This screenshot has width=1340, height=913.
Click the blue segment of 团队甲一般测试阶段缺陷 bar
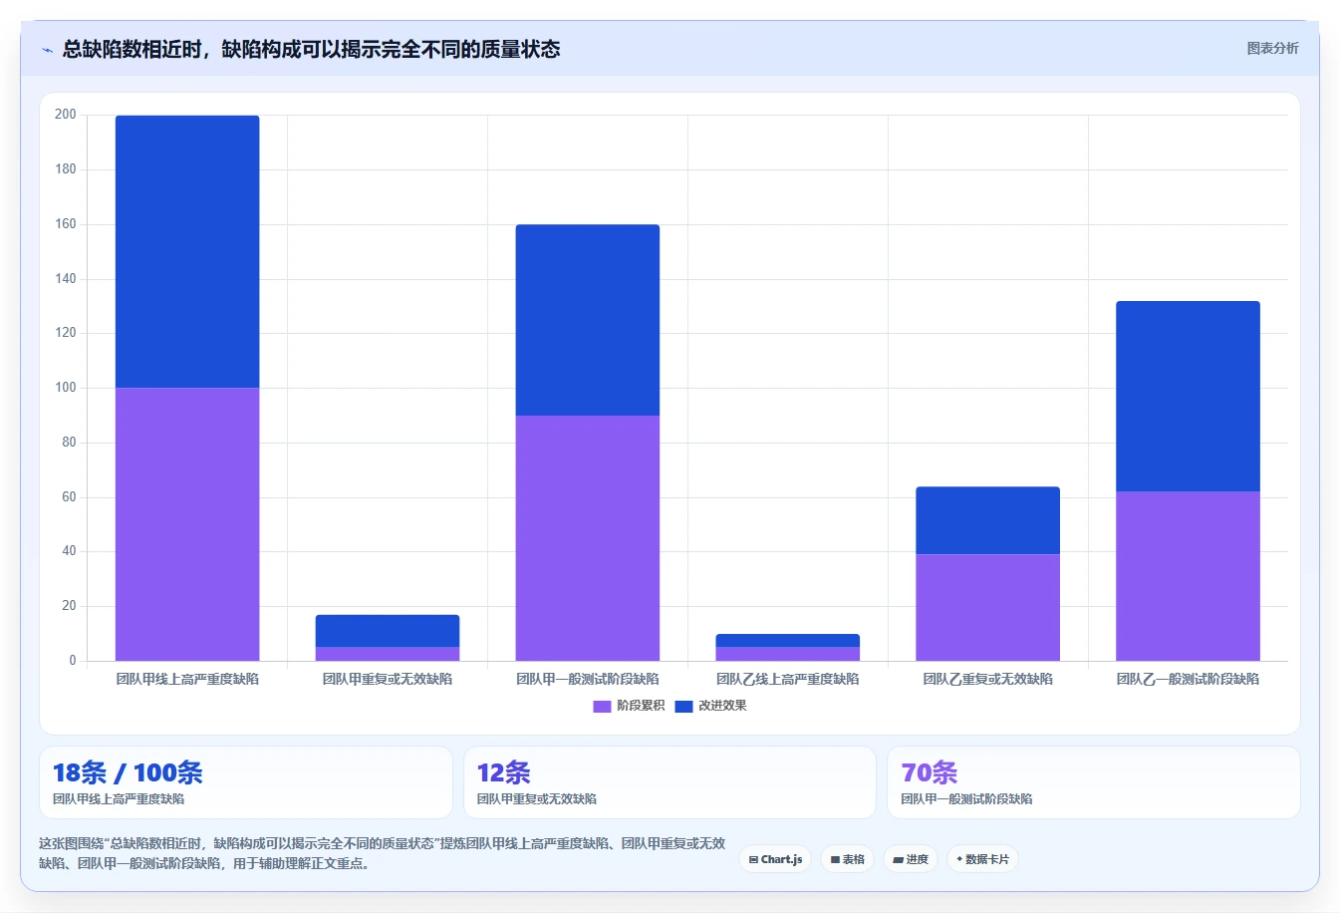coord(588,320)
